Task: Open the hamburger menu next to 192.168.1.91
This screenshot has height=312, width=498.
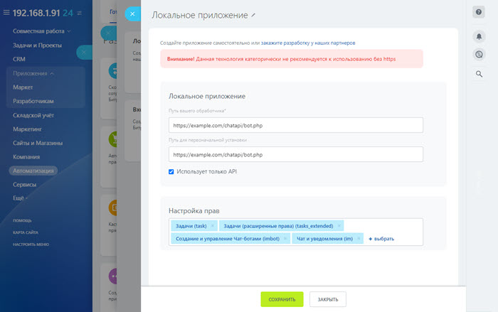Action: click(6, 12)
